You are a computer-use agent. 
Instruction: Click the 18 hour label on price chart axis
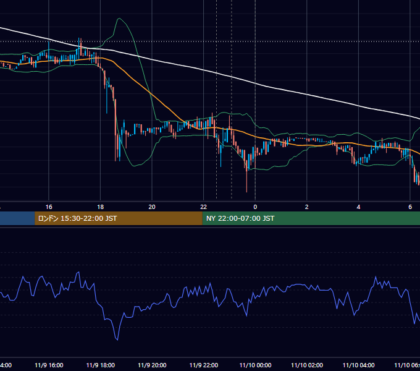100,207
